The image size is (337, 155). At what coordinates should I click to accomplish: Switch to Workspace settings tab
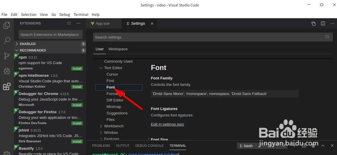[118, 49]
